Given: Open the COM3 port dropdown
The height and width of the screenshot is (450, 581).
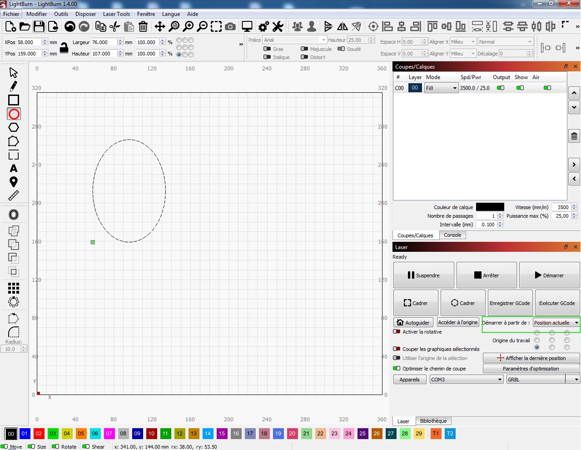Looking at the screenshot, I should click(x=466, y=379).
